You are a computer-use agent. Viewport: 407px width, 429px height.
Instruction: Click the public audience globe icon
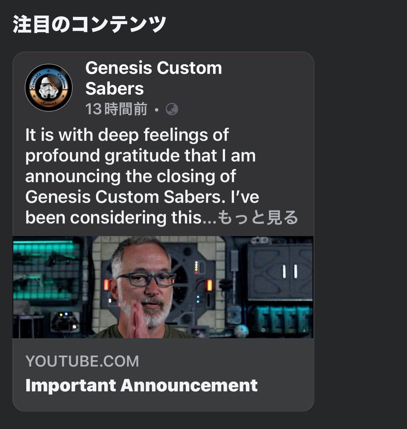pyautogui.click(x=172, y=109)
